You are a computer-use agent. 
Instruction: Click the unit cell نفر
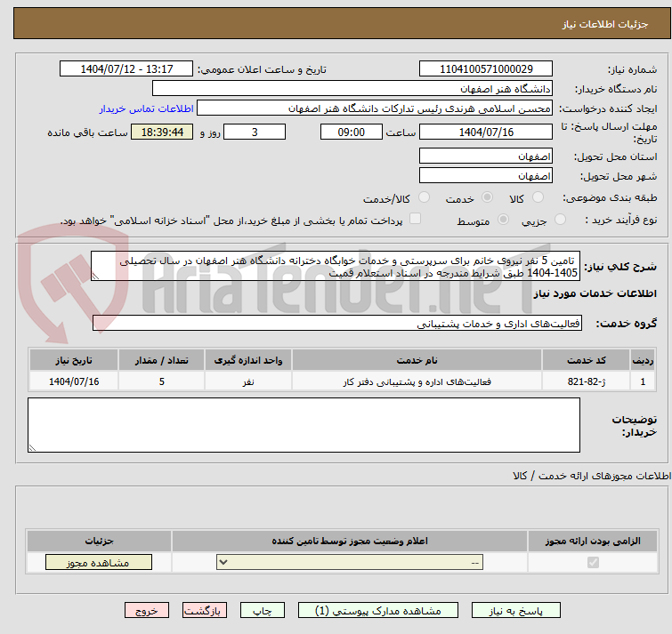(x=248, y=381)
